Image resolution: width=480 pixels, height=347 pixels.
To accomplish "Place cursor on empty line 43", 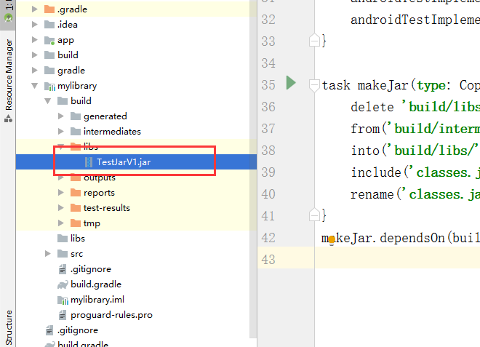I will click(397, 260).
